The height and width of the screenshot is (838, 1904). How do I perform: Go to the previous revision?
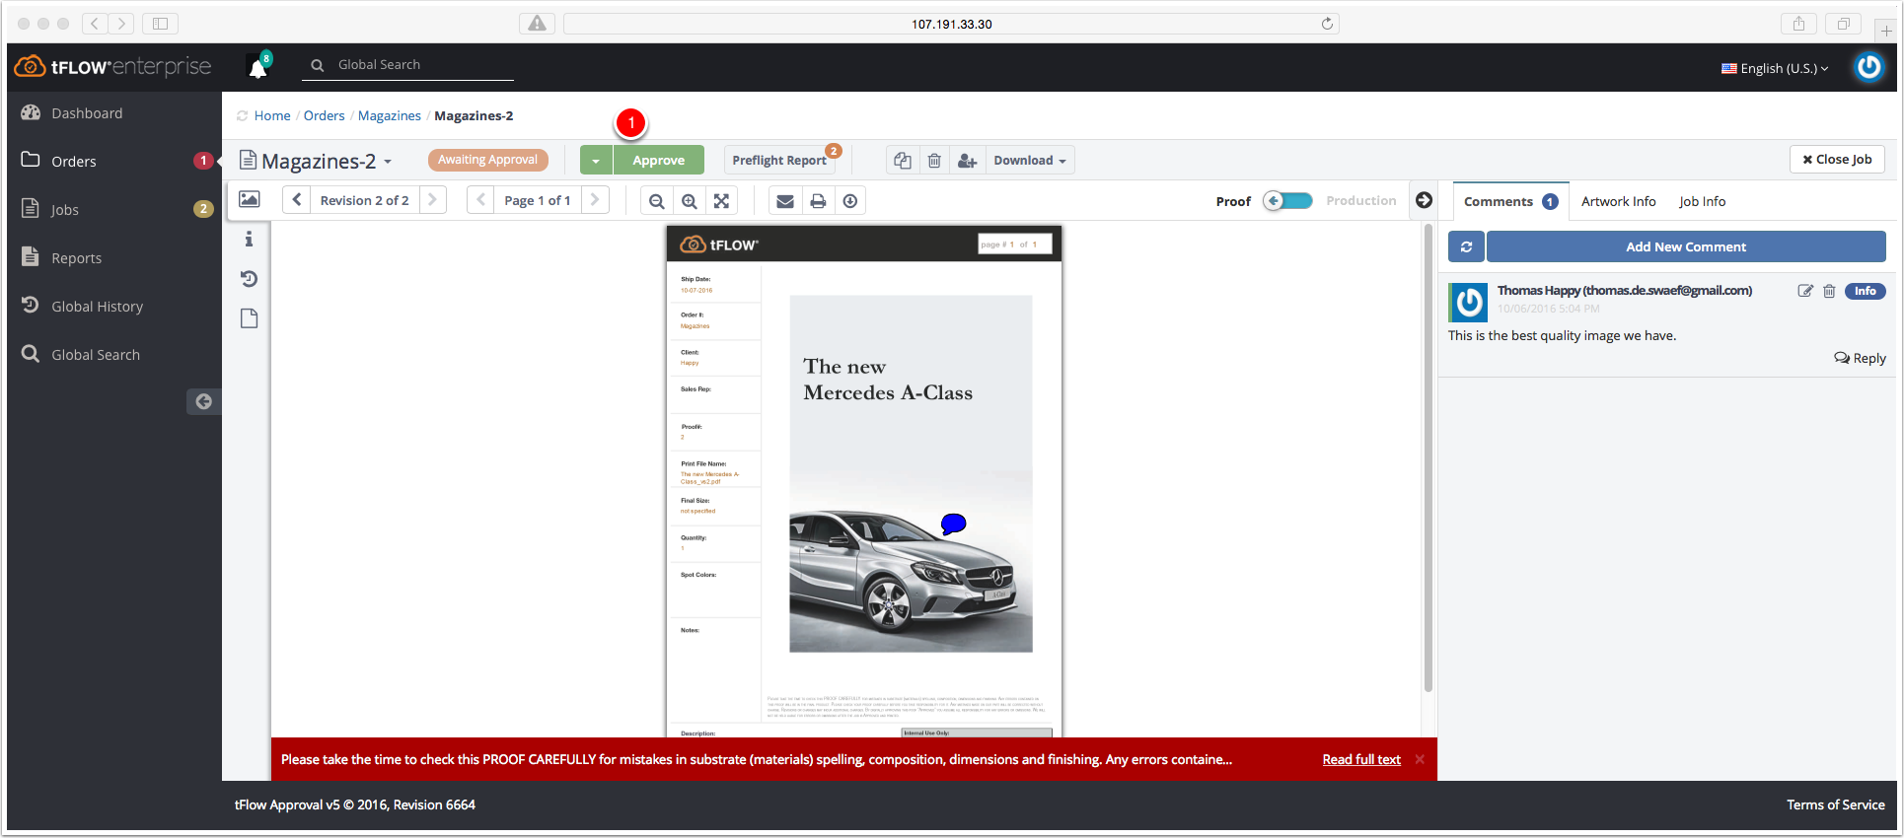pyautogui.click(x=297, y=200)
